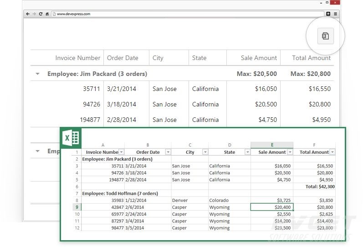The width and height of the screenshot is (363, 247).
Task: Click 'Employee: Jim Packard (3 orders)' grid row
Action: [x=182, y=74]
